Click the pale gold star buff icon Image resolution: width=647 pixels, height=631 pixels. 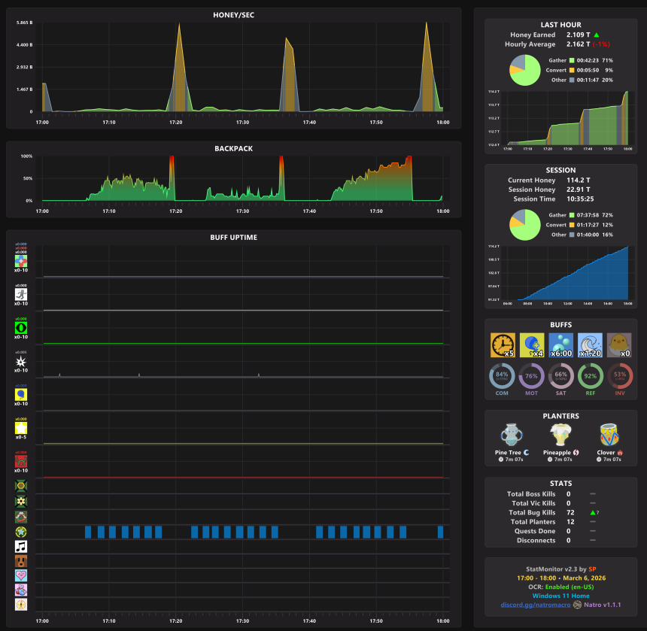tap(21, 605)
